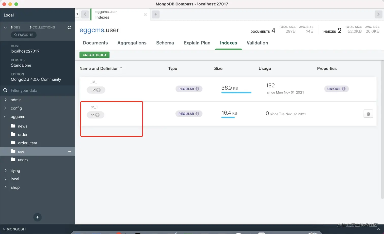
Task: Expand the config database
Action: click(x=5, y=108)
